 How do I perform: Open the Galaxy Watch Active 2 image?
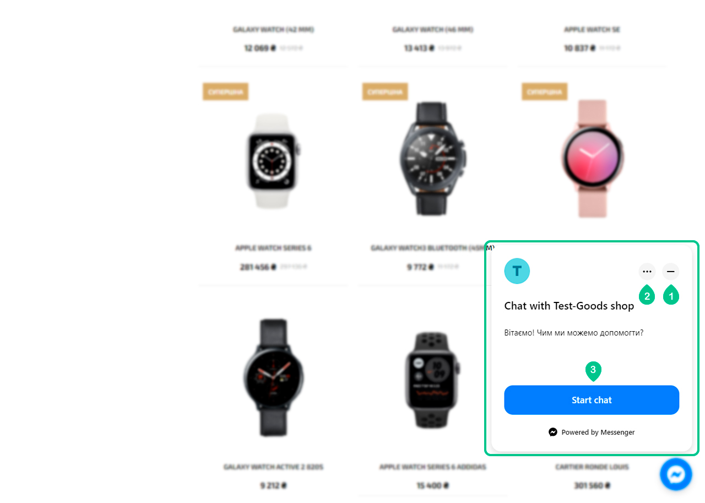point(273,378)
